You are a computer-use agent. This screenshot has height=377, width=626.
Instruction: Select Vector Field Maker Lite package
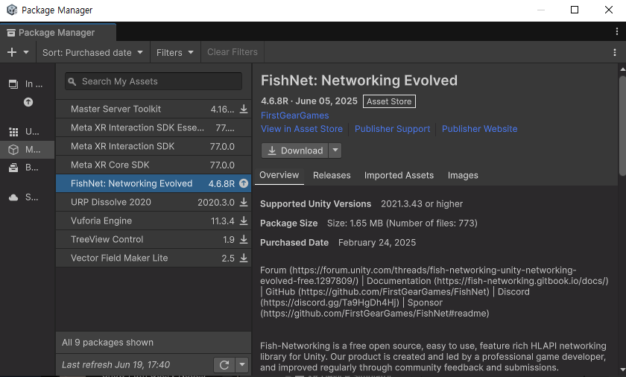[154, 258]
